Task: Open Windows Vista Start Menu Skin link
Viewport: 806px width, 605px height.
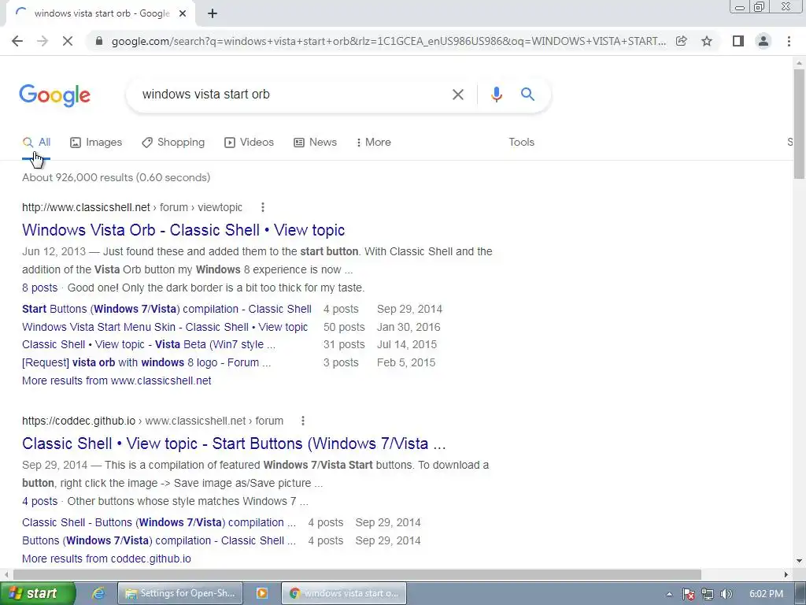Action: pos(165,327)
